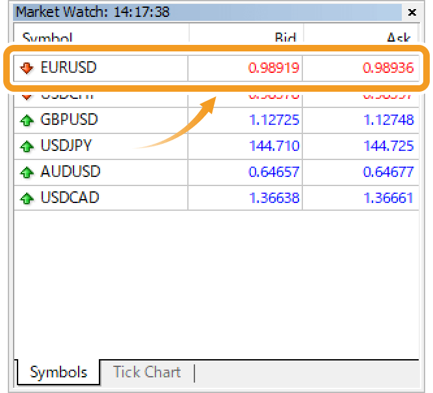This screenshot has height=393, width=433.
Task: Click the green up arrow beside USDJPY
Action: [x=27, y=146]
